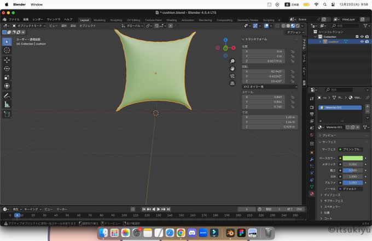Image resolution: width=372 pixels, height=241 pixels.
Task: Disable Collection in renders camera icon
Action: point(367,37)
